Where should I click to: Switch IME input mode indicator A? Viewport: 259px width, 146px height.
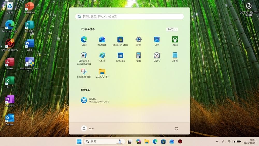[223, 142]
